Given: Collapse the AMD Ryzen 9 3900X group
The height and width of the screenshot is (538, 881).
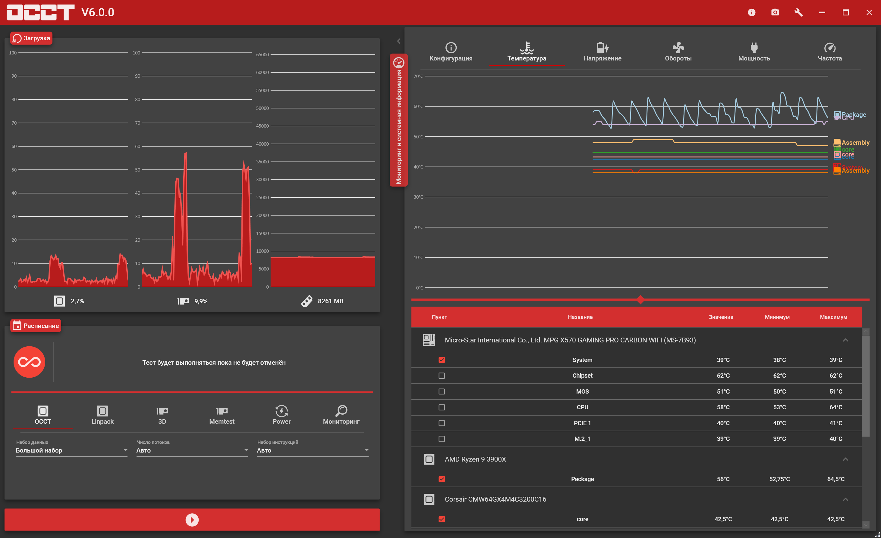Looking at the screenshot, I should point(845,459).
